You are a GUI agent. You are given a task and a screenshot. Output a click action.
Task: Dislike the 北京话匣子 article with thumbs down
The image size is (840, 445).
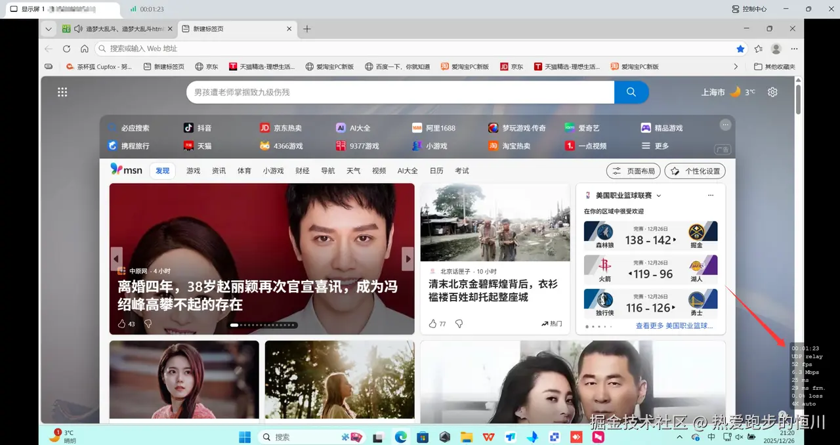pyautogui.click(x=459, y=323)
